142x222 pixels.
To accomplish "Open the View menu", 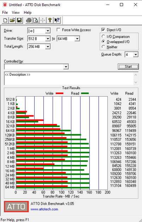I will click(16, 12).
